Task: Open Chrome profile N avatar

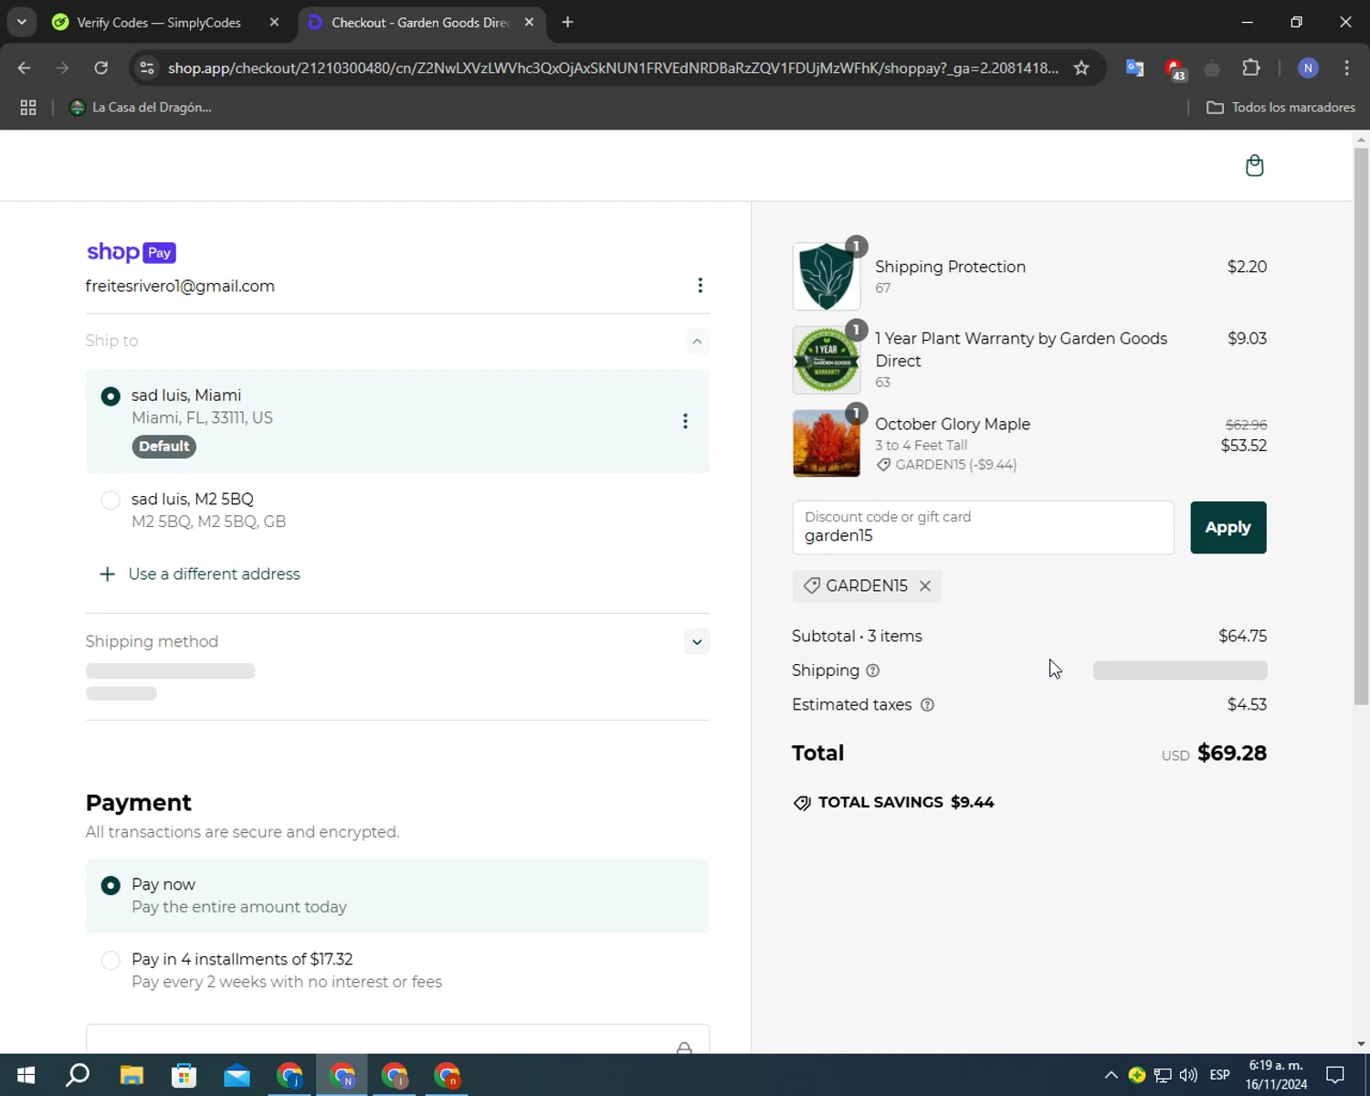Action: click(x=1308, y=68)
